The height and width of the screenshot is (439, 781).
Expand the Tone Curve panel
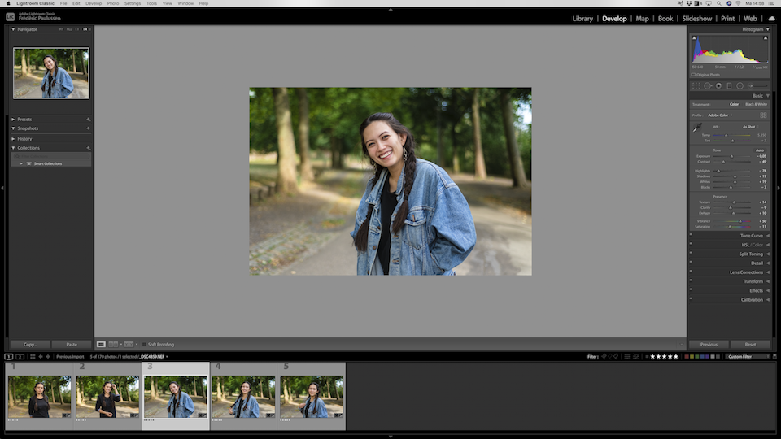(767, 236)
